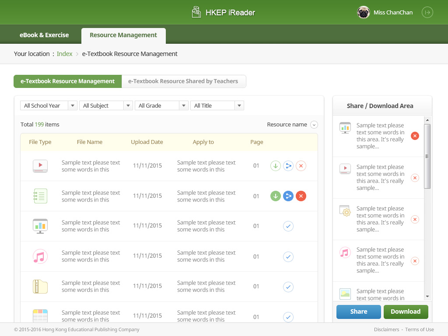This screenshot has height=336, width=448.
Task: Toggle the checkmark on the zip folder row
Action: [288, 287]
